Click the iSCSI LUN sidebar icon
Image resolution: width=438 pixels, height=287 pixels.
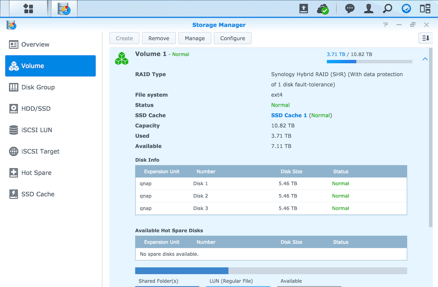click(13, 130)
